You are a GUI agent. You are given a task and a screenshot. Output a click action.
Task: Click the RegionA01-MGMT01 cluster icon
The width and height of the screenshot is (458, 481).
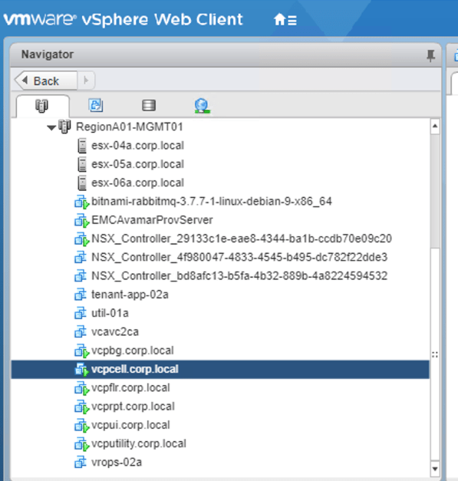[64, 127]
